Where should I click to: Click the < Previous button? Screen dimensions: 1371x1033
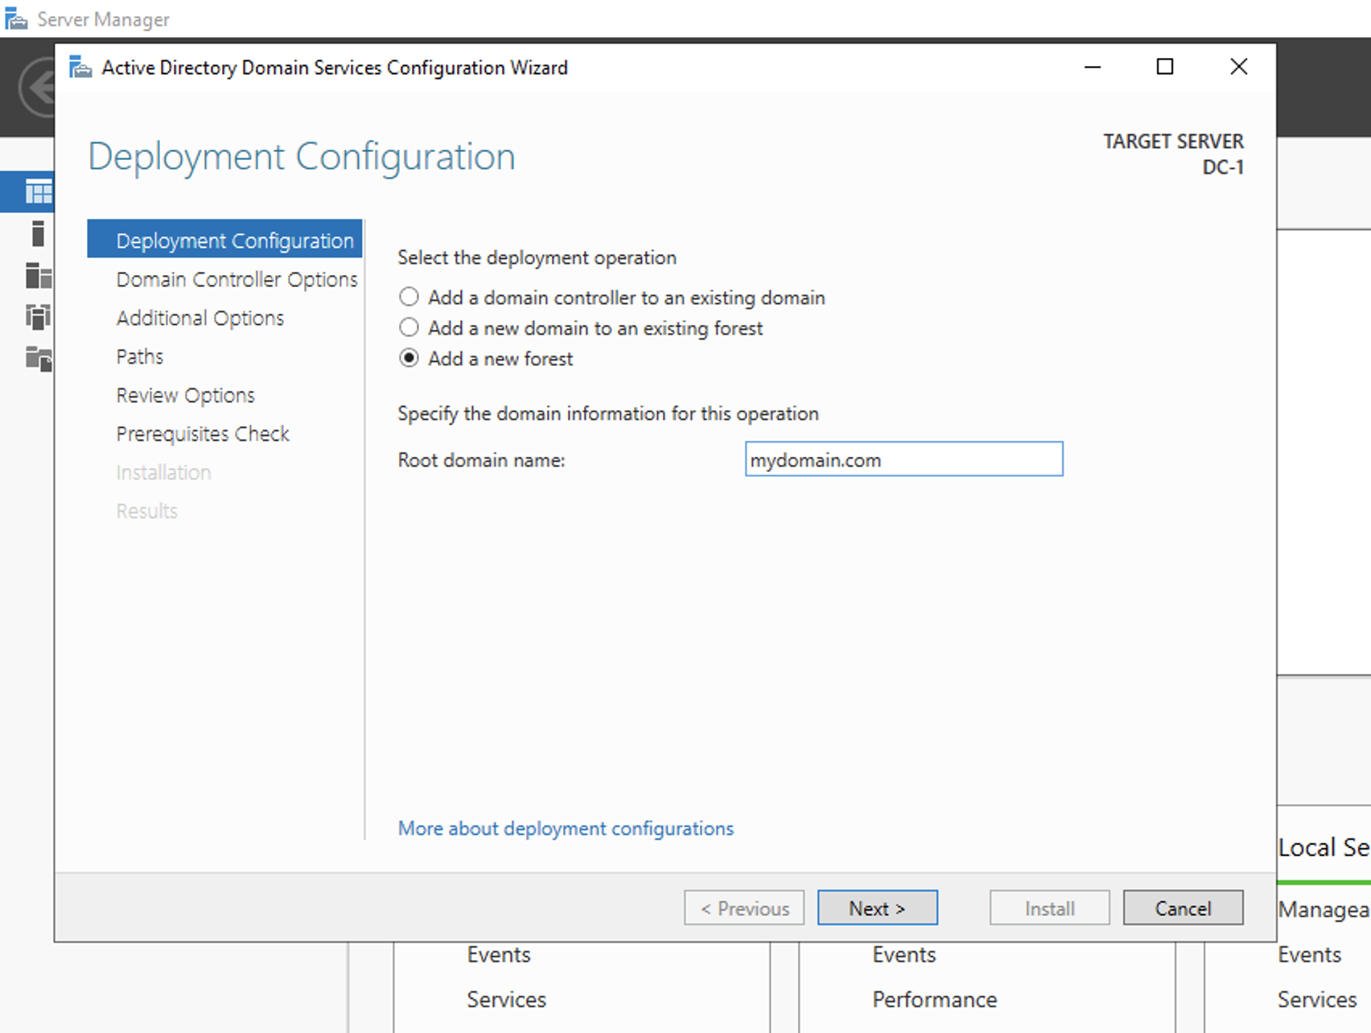(744, 908)
